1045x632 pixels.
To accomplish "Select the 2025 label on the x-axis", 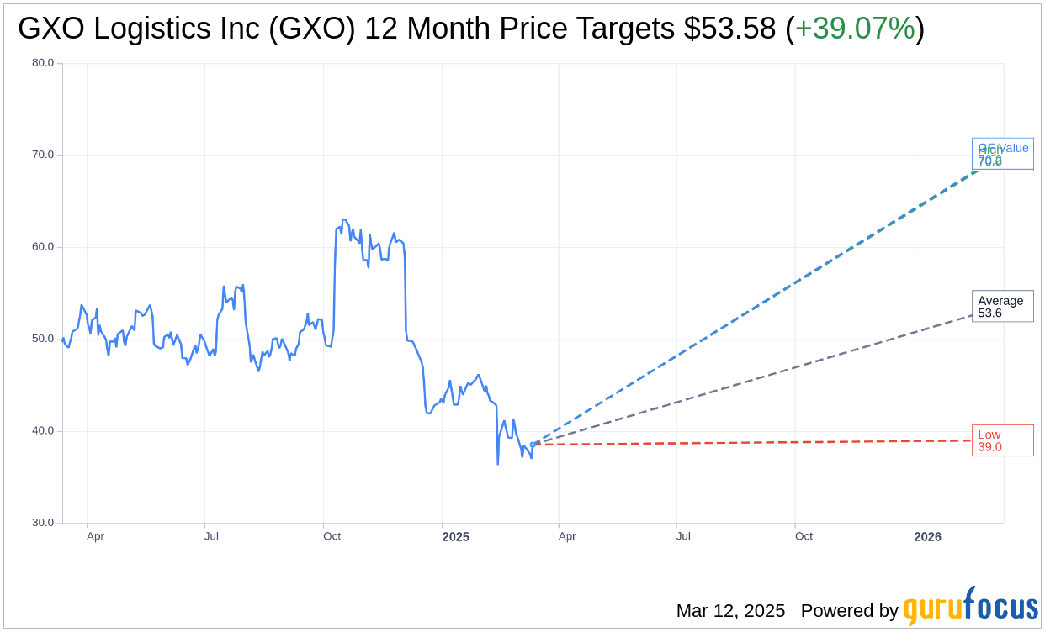I will [x=456, y=536].
